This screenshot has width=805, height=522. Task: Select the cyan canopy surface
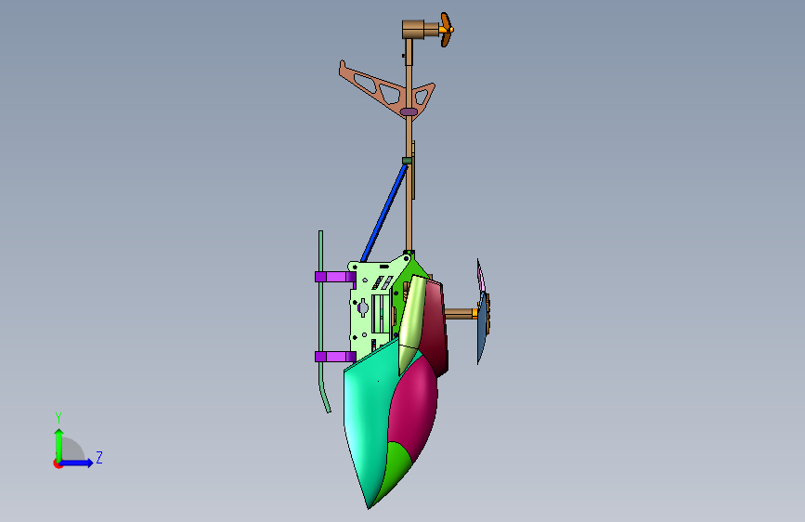pyautogui.click(x=367, y=411)
